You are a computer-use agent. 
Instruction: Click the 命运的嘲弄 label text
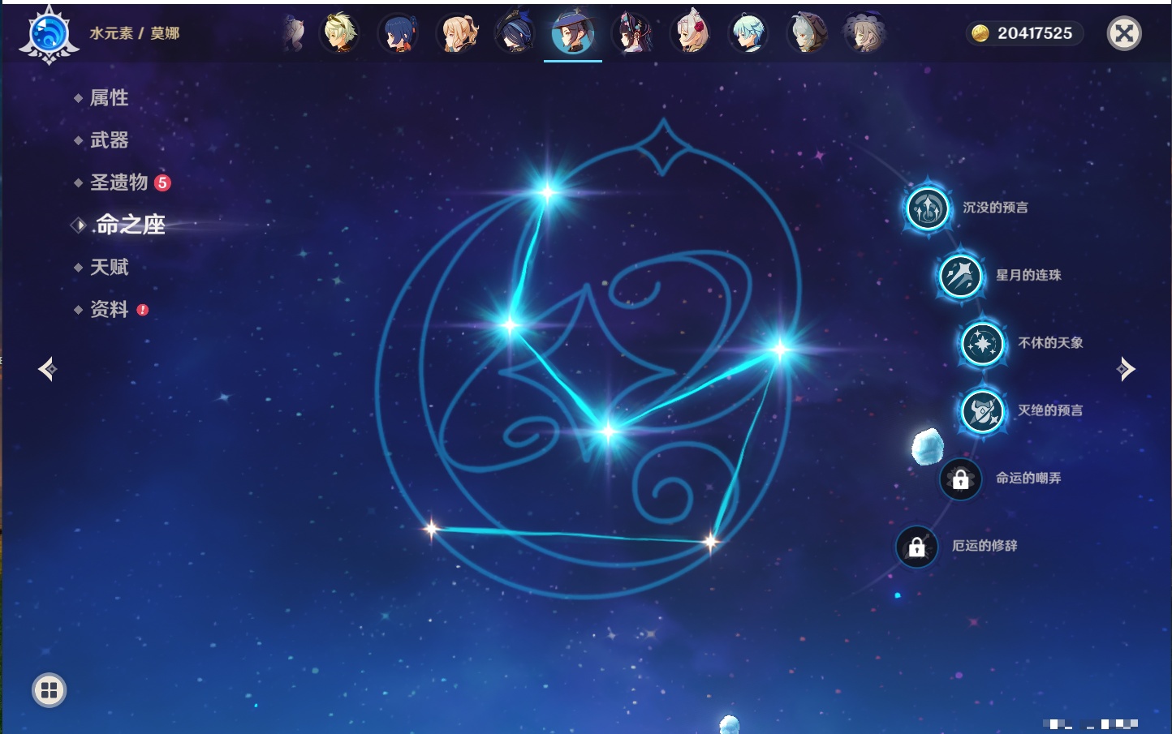pyautogui.click(x=1028, y=479)
